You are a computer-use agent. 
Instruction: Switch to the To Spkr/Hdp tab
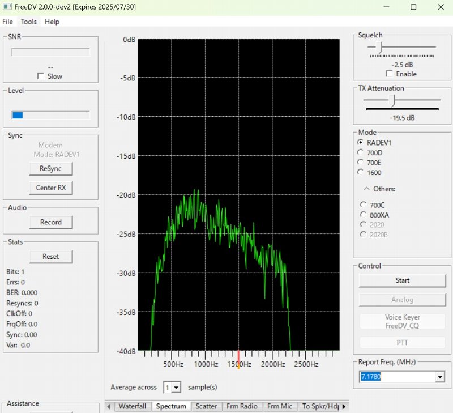(320, 406)
